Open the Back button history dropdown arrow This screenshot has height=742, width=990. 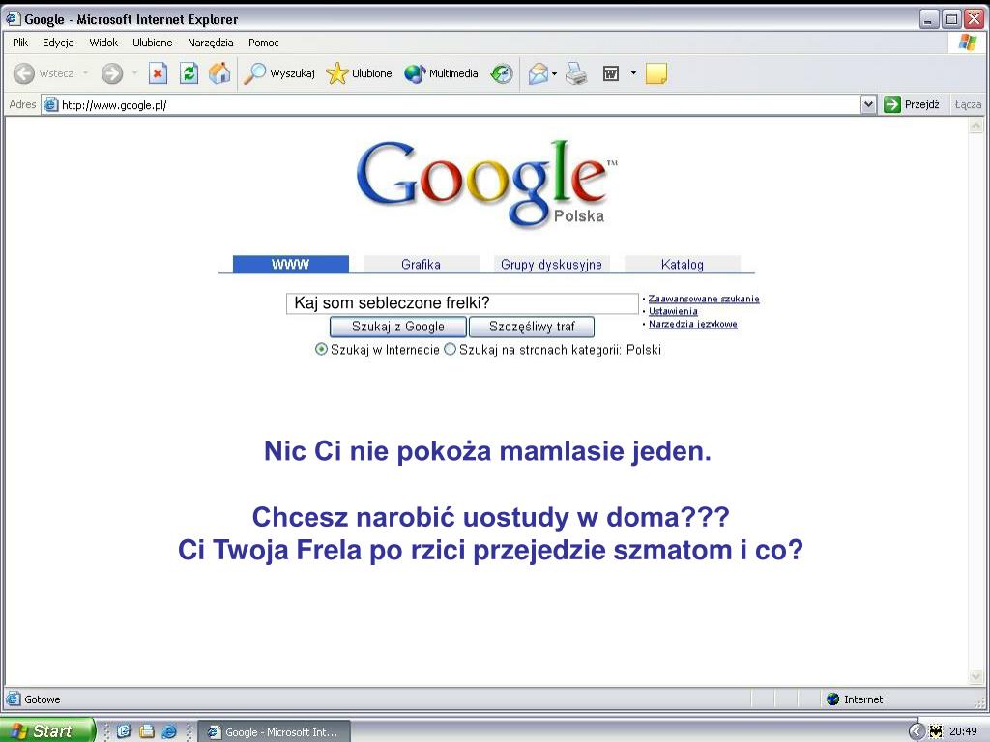click(85, 73)
